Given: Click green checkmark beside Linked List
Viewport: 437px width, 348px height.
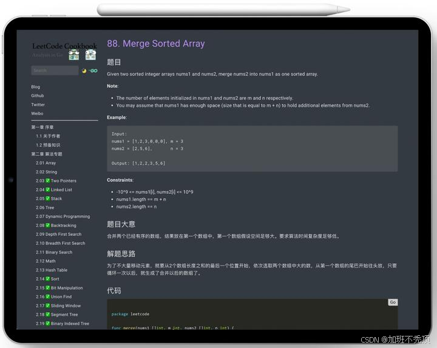Looking at the screenshot, I should 48,190.
